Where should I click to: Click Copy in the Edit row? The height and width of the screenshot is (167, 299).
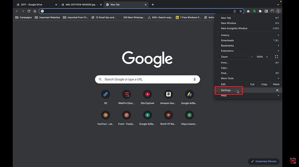click(264, 84)
